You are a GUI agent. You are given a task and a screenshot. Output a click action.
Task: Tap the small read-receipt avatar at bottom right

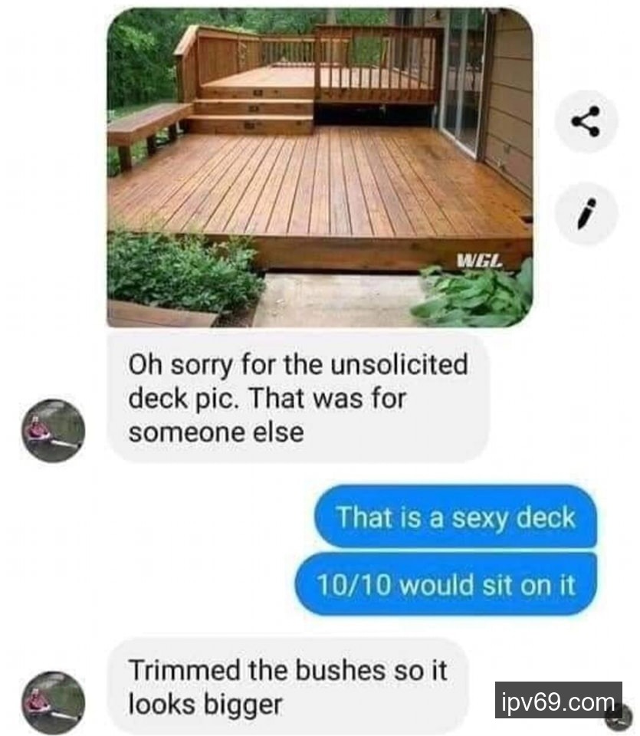[x=620, y=719]
